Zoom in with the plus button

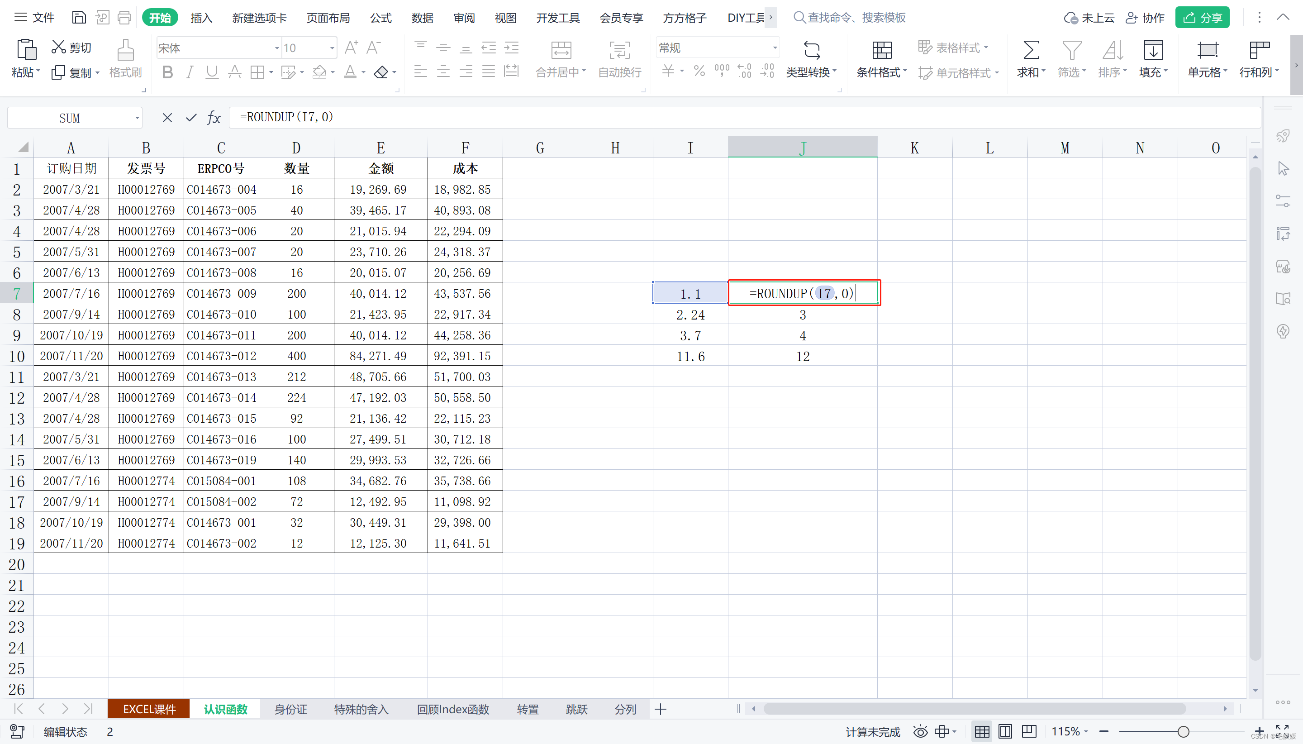coord(1260,732)
